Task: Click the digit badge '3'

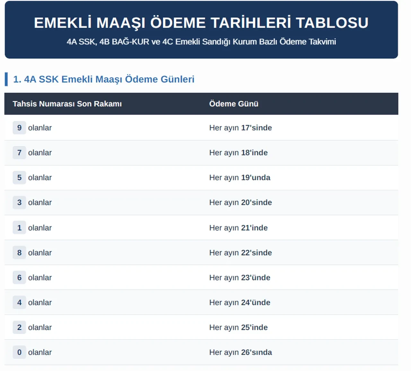Action: 19,203
